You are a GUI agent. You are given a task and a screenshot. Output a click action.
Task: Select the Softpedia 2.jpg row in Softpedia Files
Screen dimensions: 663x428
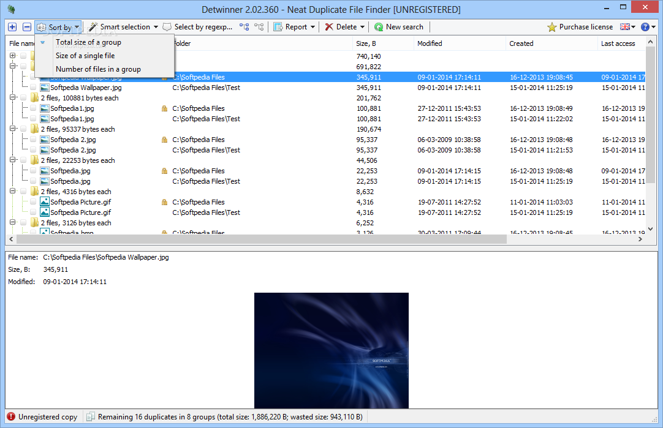click(325, 140)
